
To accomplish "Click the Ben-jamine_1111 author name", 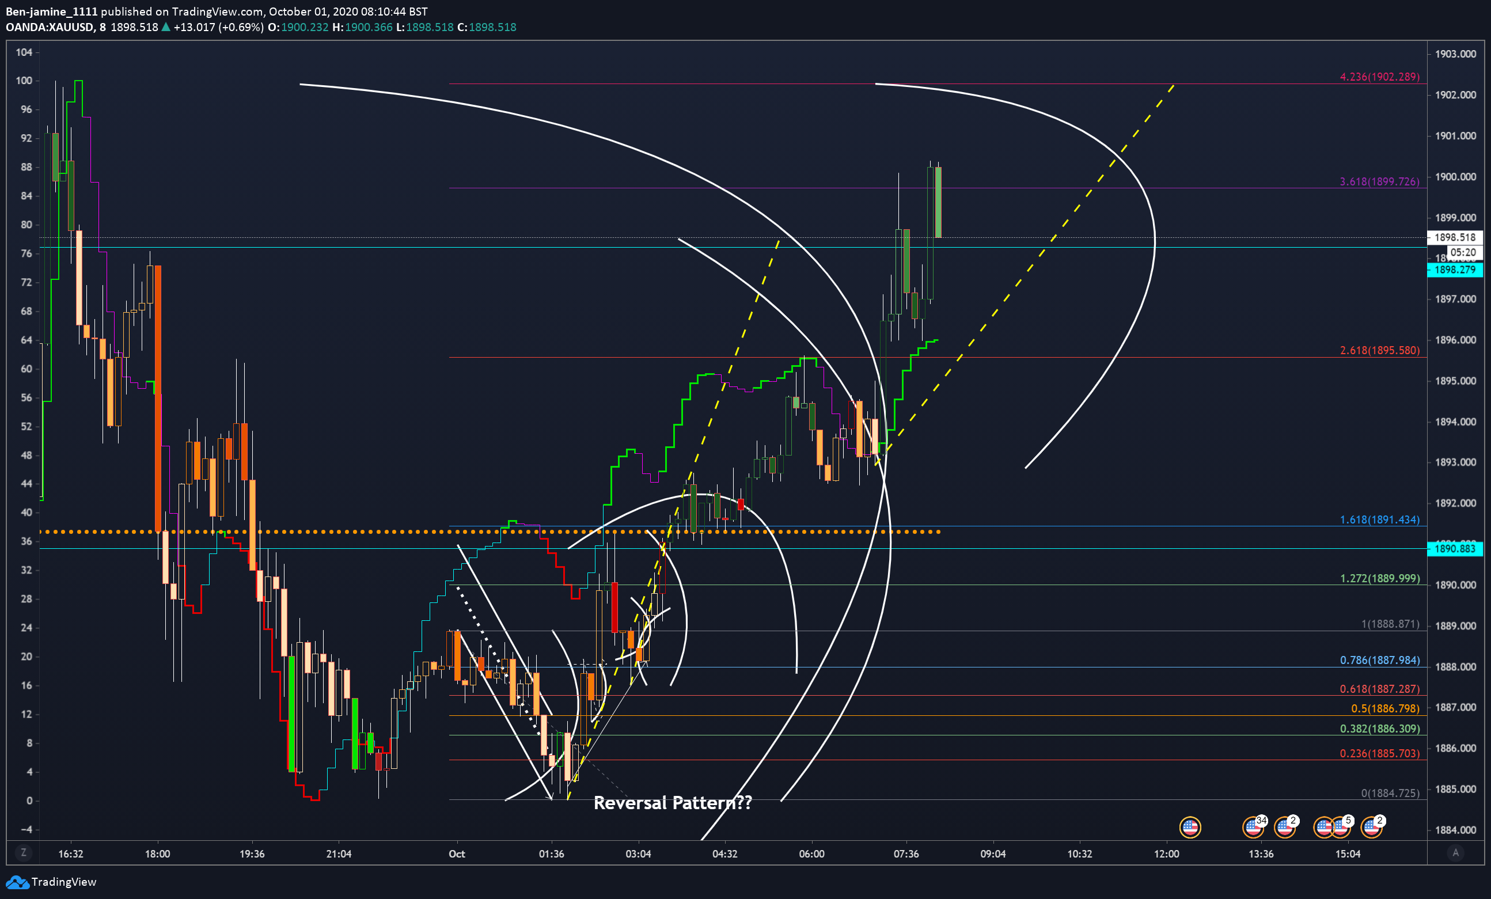I will click(51, 12).
